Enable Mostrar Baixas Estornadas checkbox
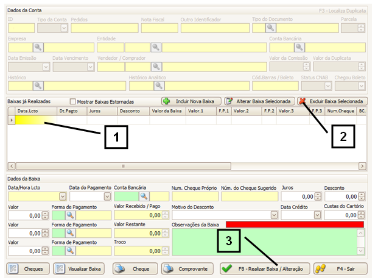Image resolution: width=378 pixels, height=280 pixels. (x=73, y=102)
